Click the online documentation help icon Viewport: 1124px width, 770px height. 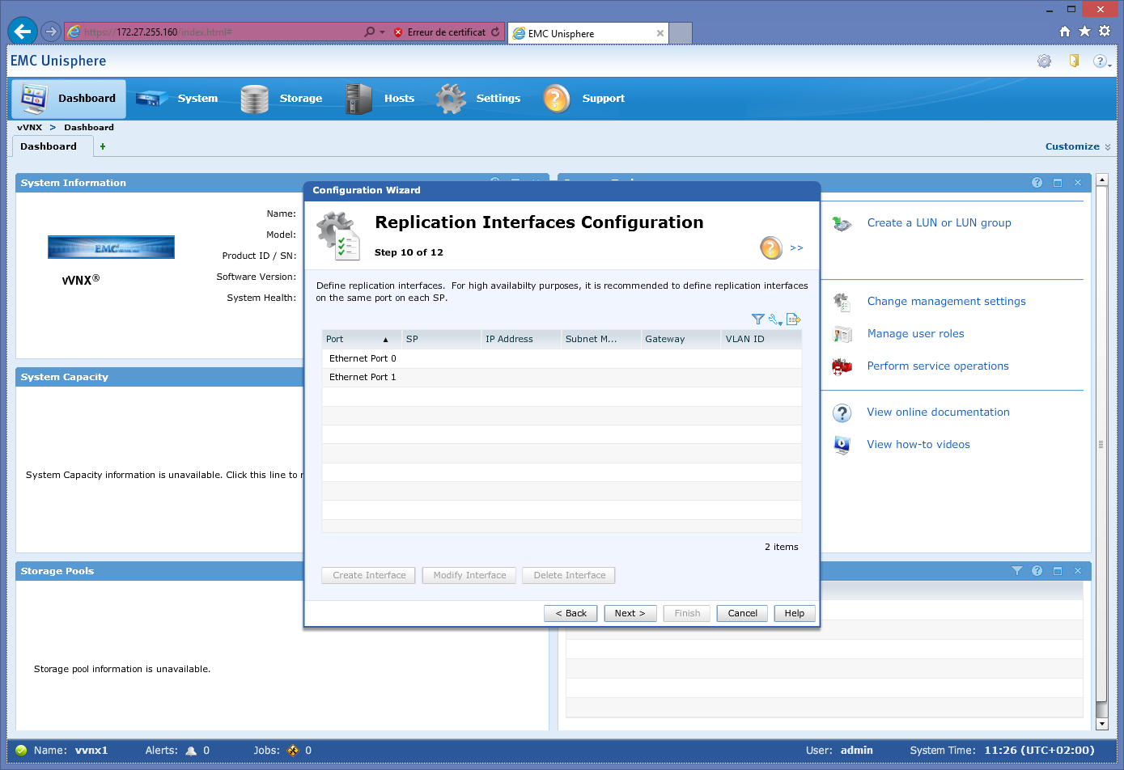point(842,413)
